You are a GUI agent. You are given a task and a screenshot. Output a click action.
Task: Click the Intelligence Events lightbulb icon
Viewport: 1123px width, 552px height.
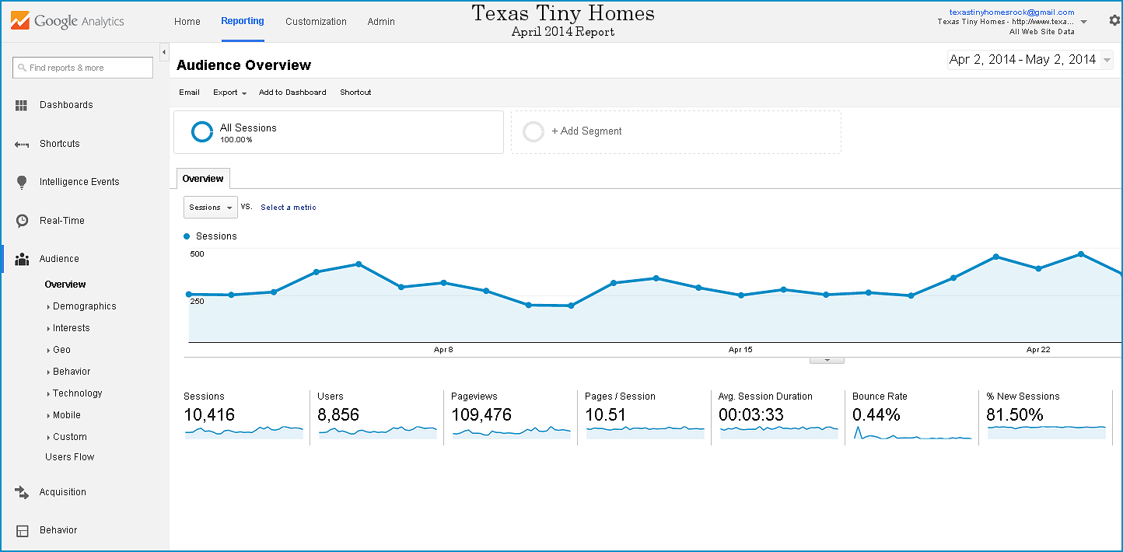click(x=22, y=182)
